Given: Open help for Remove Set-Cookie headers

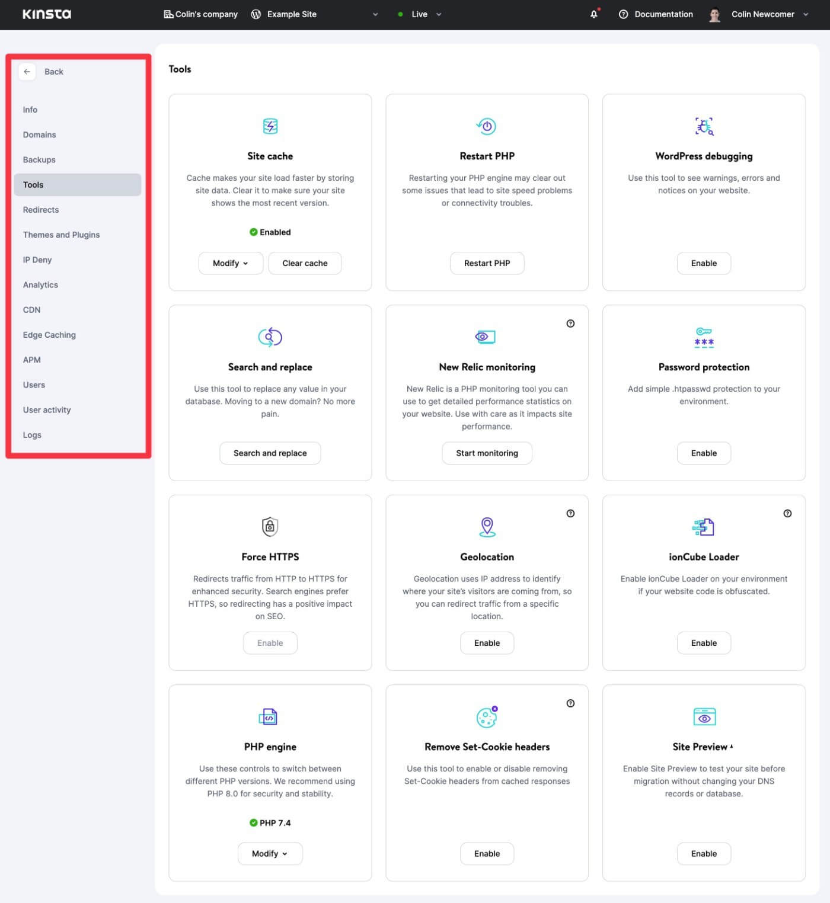Looking at the screenshot, I should click(570, 703).
